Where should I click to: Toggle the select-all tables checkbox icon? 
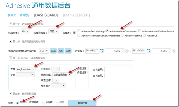[x=74, y=33]
